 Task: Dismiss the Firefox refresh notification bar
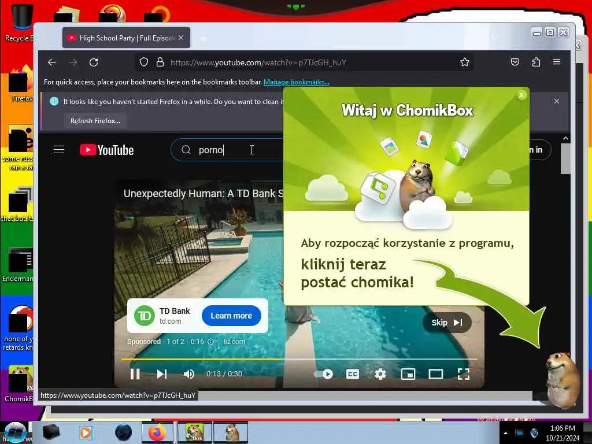click(557, 101)
